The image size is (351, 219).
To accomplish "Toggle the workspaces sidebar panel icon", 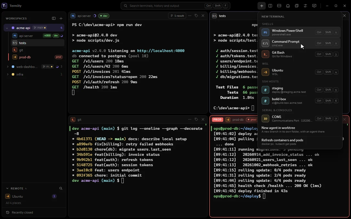I will click(x=54, y=18).
